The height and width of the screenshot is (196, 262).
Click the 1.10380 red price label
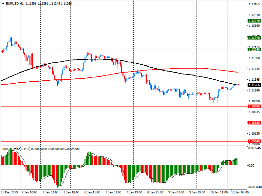[254, 123]
